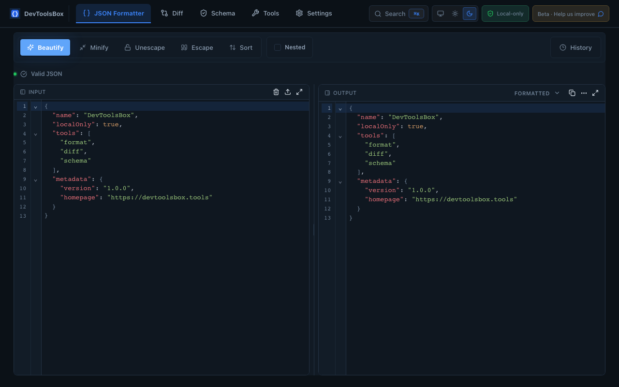Click the Unescape unlock icon
This screenshot has width=619, height=387.
coord(128,47)
